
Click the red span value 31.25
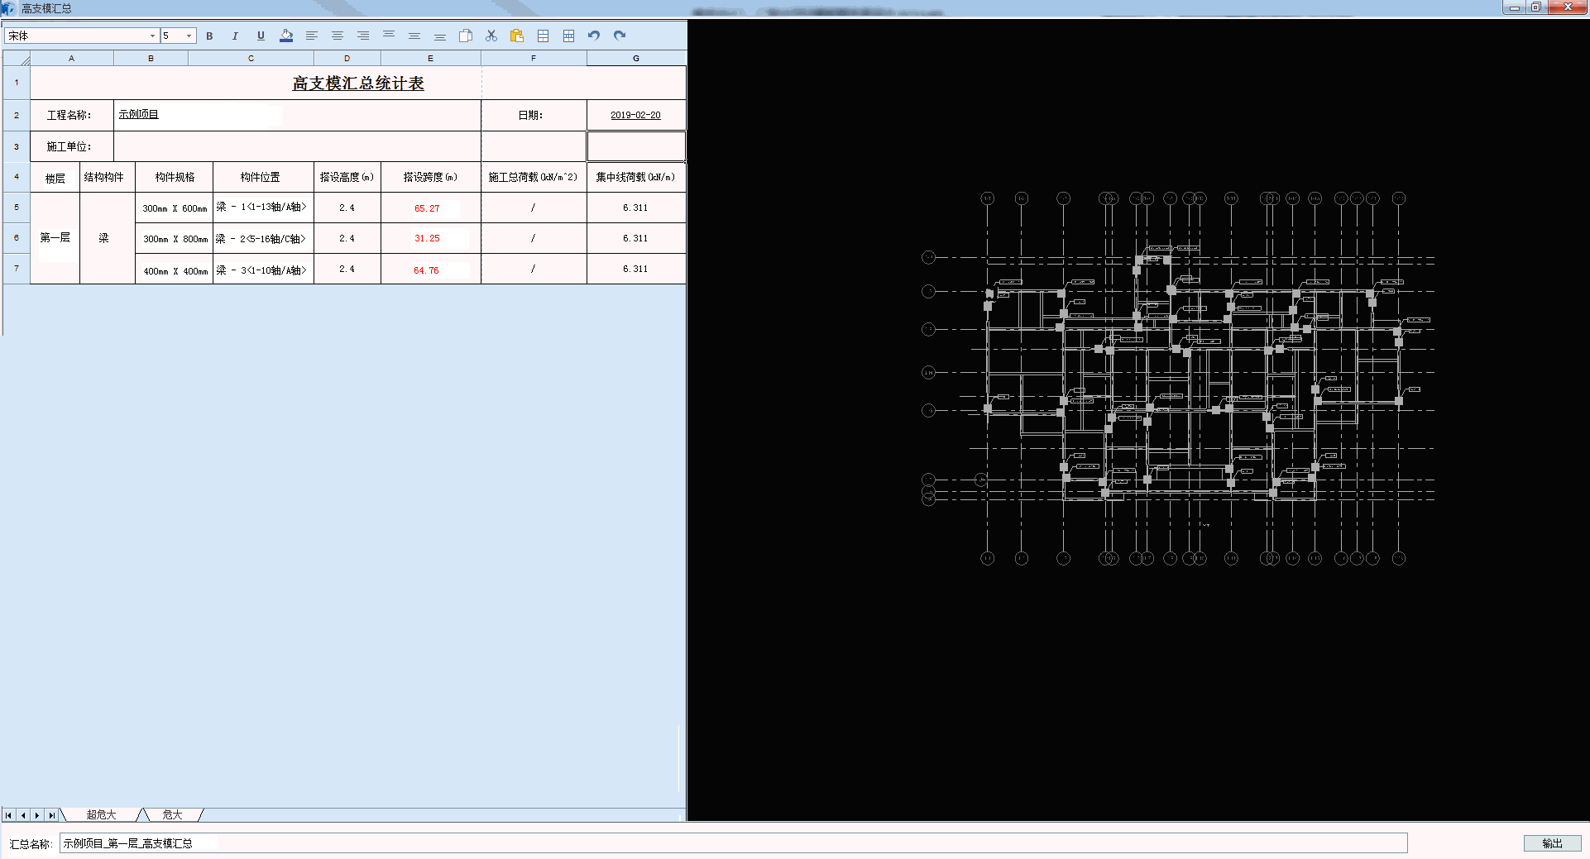click(x=427, y=238)
